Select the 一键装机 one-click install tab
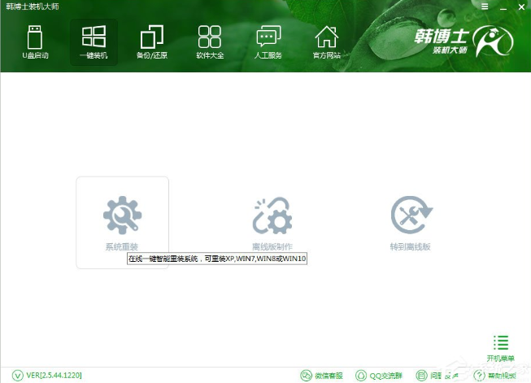531x383 pixels. [94, 41]
